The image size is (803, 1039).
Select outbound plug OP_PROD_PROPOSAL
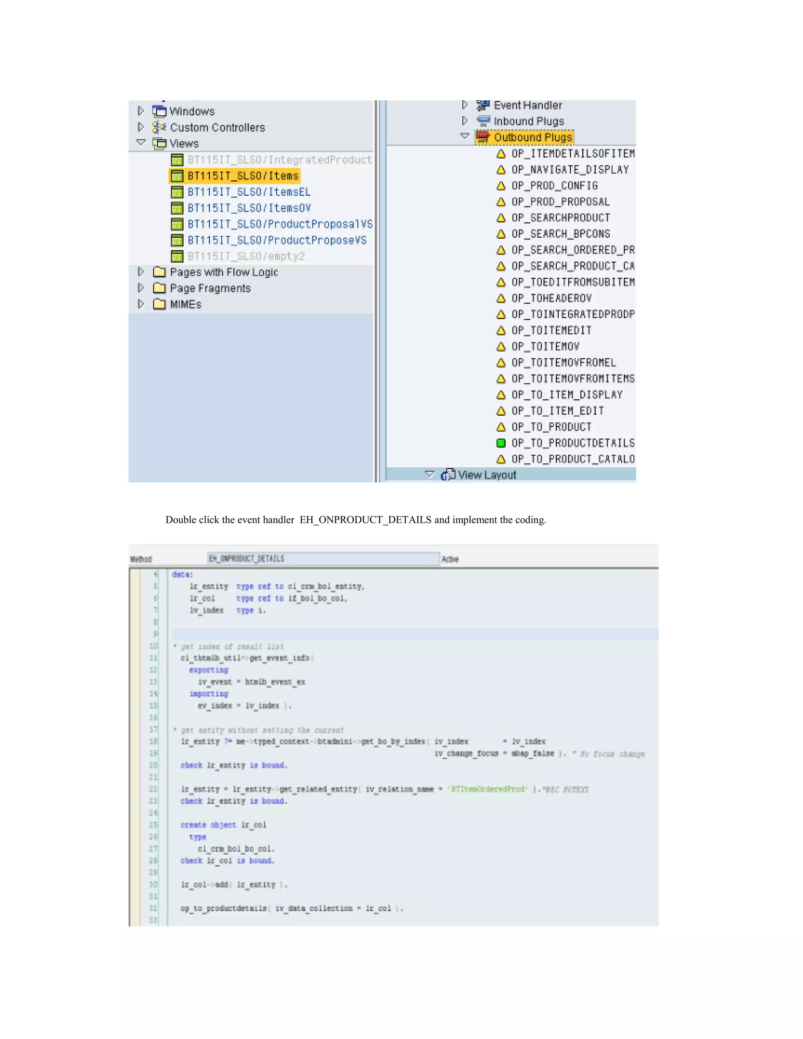coord(560,202)
